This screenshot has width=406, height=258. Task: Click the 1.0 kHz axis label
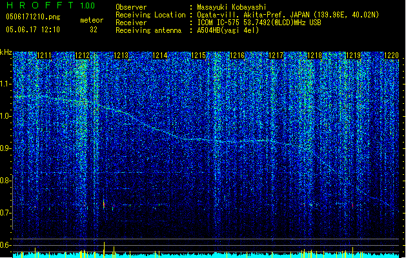[x=6, y=116]
